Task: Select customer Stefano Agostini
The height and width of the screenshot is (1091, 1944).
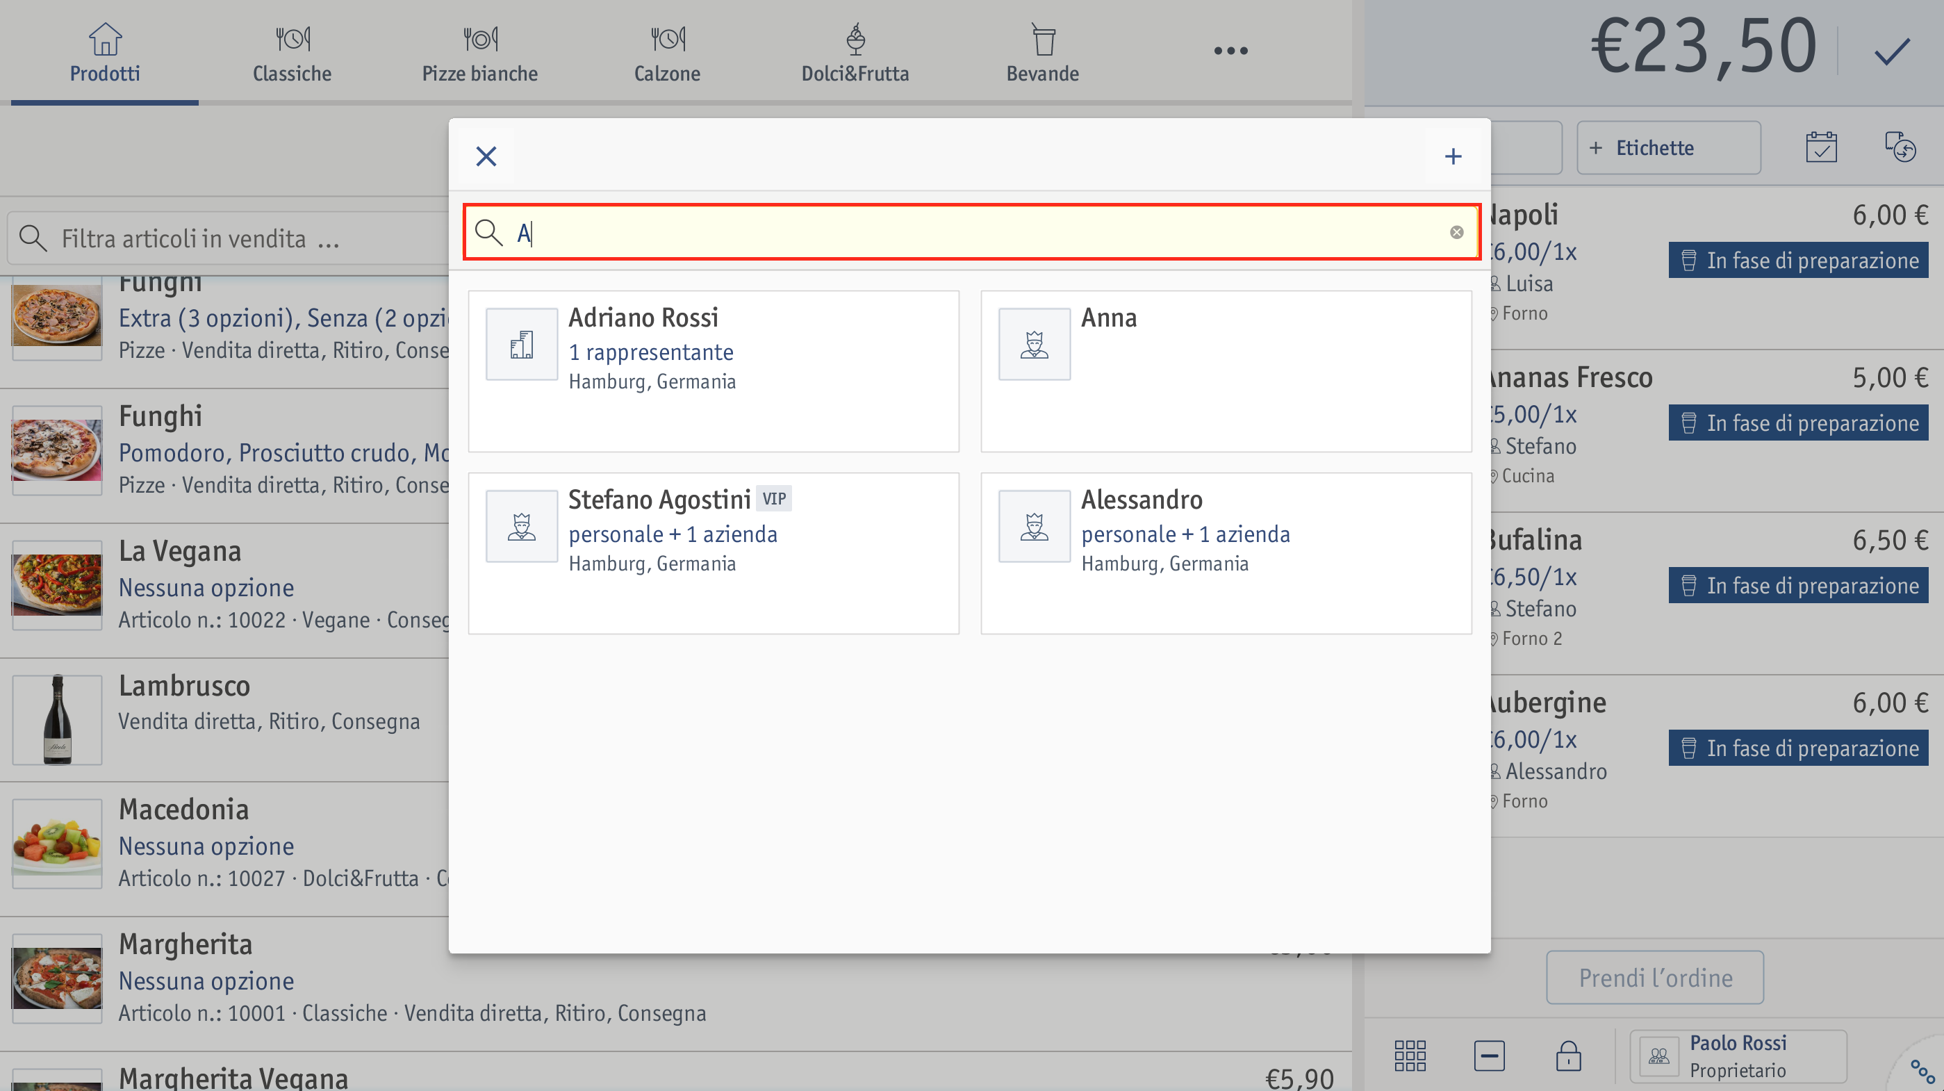Action: (x=713, y=553)
